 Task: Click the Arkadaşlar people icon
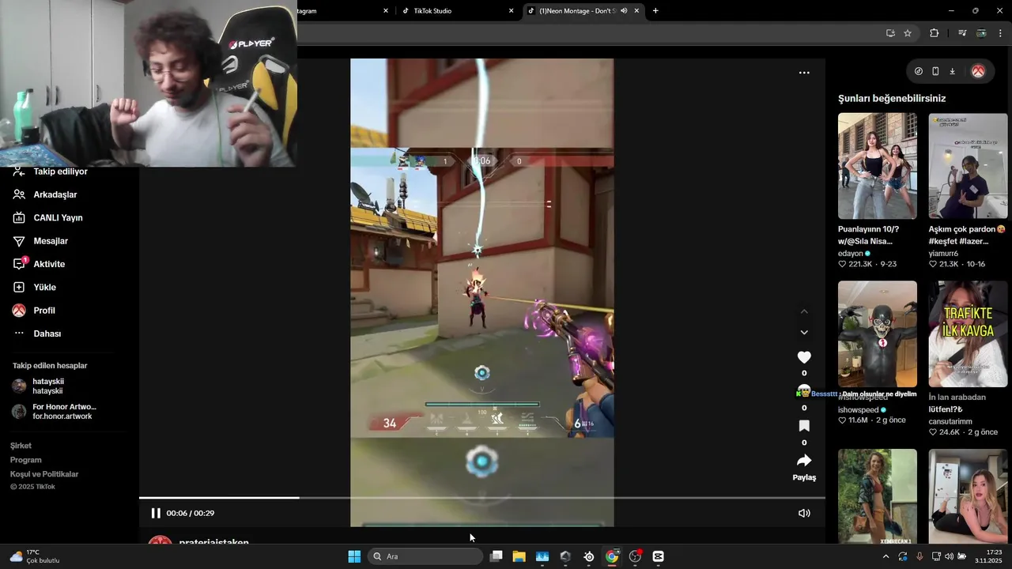(x=19, y=194)
